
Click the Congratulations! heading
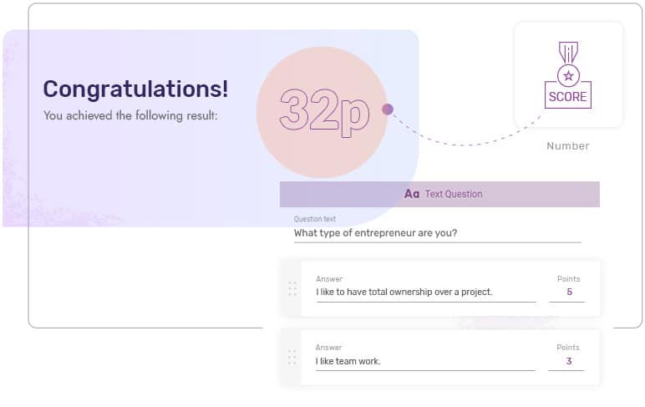(135, 89)
